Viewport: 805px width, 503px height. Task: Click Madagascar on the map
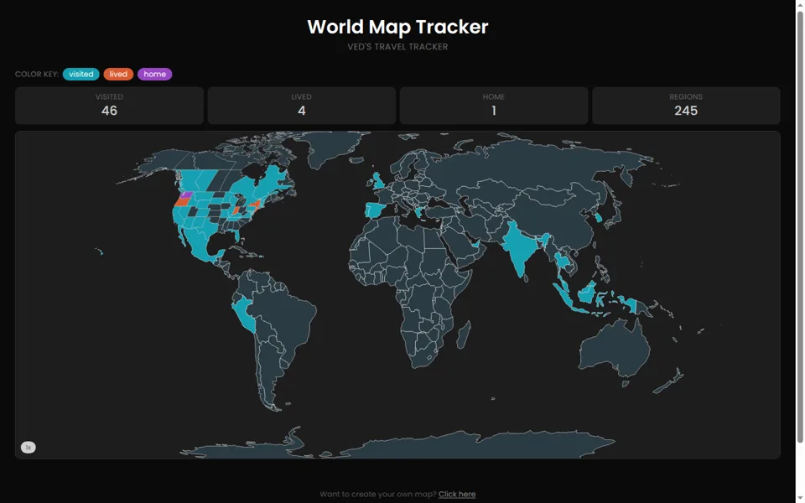coord(464,334)
